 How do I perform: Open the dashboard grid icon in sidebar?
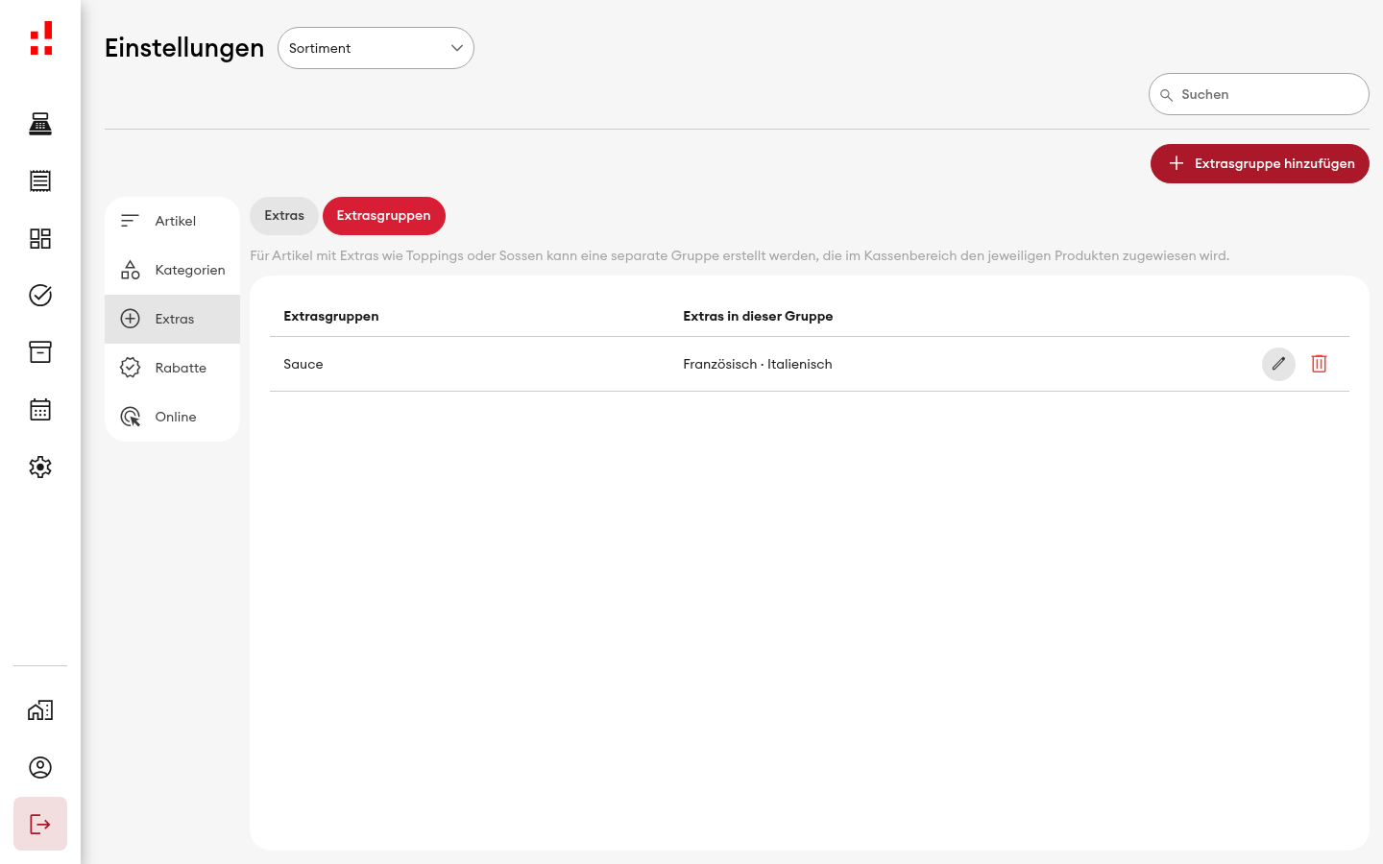pos(40,238)
